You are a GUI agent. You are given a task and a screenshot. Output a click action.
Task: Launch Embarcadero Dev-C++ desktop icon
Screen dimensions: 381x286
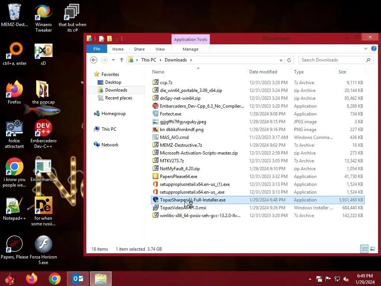coord(43,134)
